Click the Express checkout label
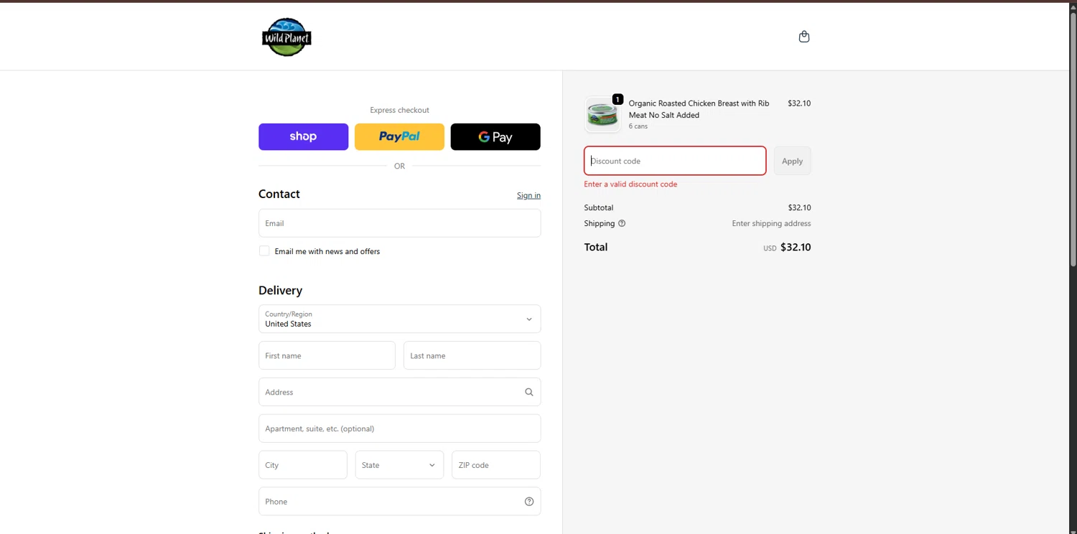The height and width of the screenshot is (534, 1077). 399,110
